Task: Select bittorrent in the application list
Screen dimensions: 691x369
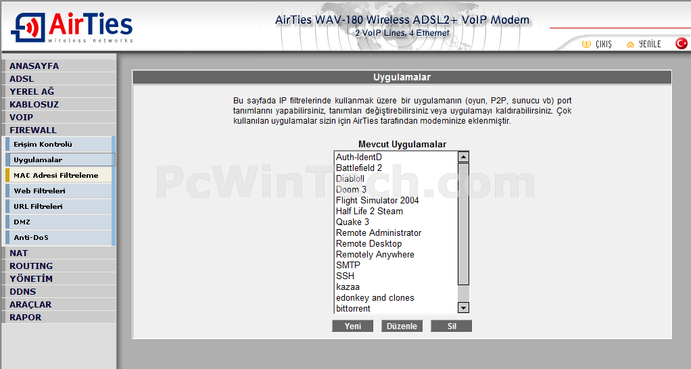Action: tap(396, 308)
